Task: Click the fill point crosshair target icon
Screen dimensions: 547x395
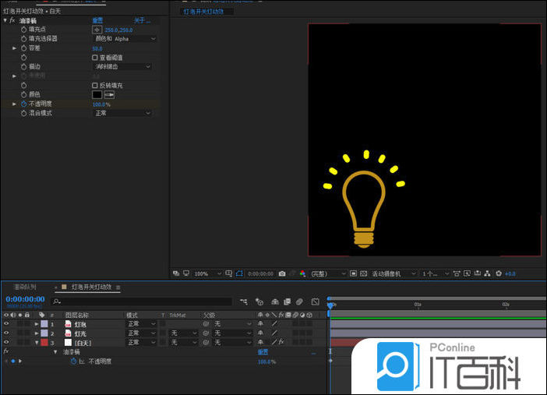Action: point(97,29)
